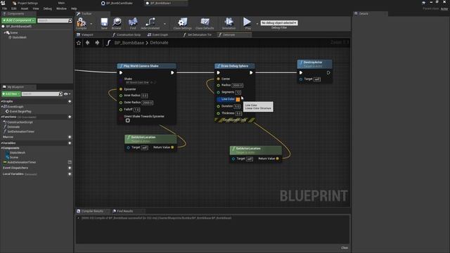Open Compile options dropdown arrow

click(x=91, y=24)
